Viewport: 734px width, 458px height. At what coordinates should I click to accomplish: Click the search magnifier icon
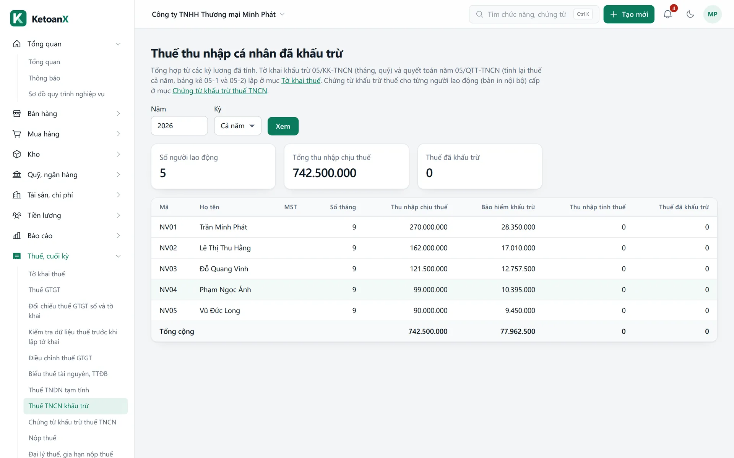pyautogui.click(x=479, y=14)
